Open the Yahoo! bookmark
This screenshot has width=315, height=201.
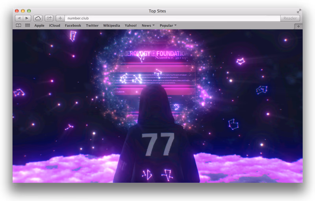click(131, 26)
